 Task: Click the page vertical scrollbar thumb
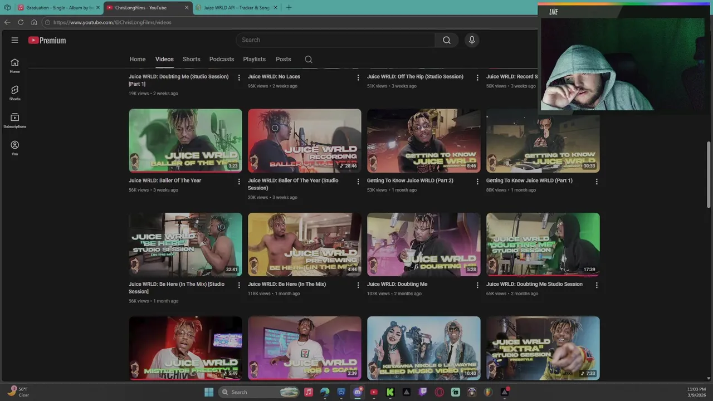709,175
